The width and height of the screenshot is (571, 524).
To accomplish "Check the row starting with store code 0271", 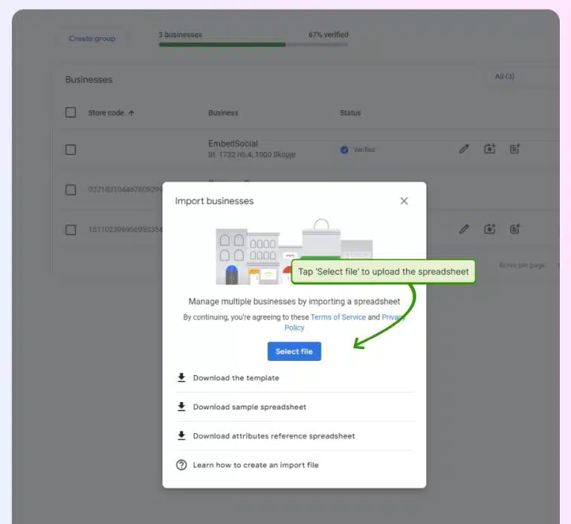I will (71, 190).
